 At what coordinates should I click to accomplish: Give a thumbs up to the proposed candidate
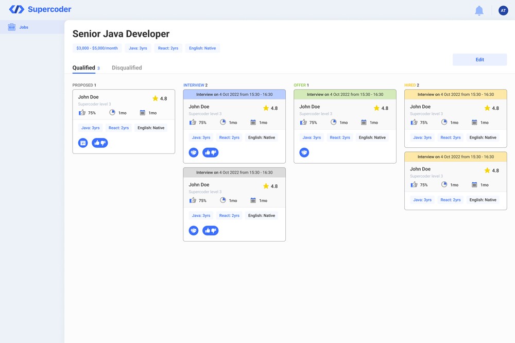click(x=97, y=143)
